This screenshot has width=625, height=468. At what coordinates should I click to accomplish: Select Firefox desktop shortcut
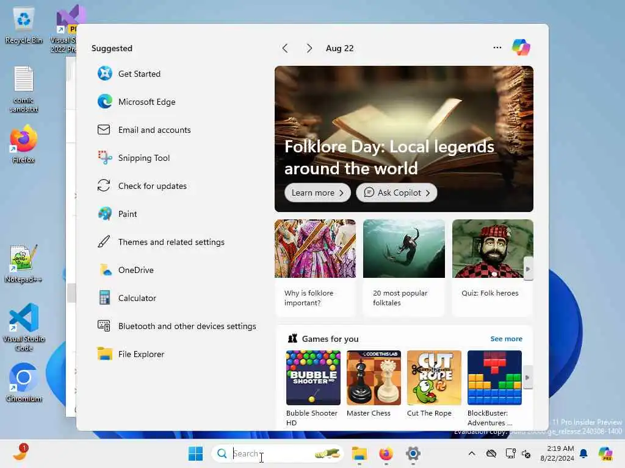coord(24,144)
